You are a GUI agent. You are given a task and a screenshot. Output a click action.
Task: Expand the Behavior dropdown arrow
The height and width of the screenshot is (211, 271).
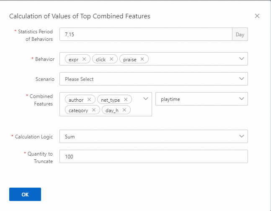(242, 59)
